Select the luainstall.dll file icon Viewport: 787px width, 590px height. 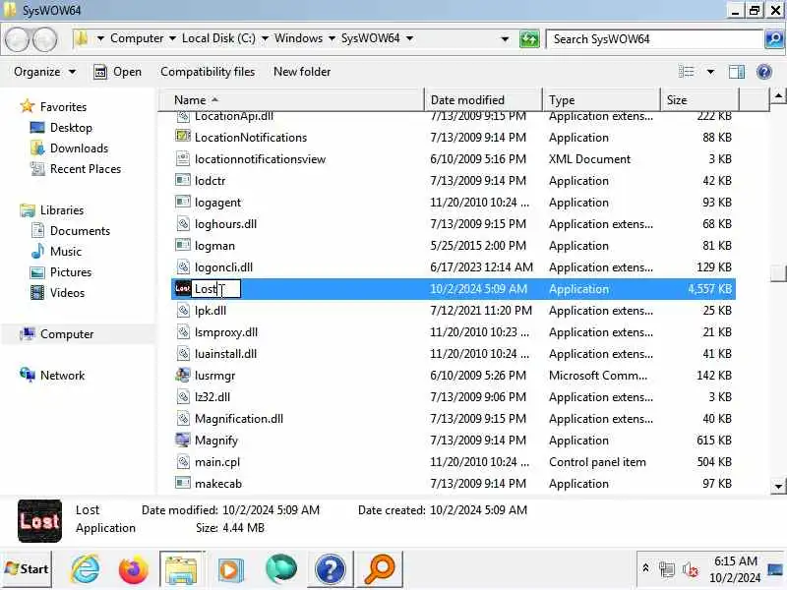tap(183, 353)
